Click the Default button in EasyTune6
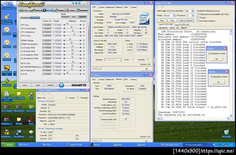The width and height of the screenshot is (236, 155). (50, 85)
